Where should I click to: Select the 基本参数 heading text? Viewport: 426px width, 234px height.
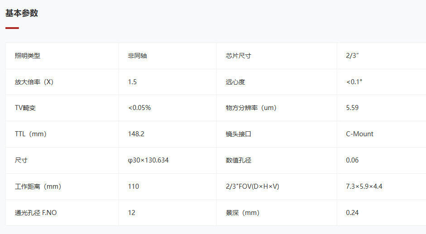[x=22, y=13]
